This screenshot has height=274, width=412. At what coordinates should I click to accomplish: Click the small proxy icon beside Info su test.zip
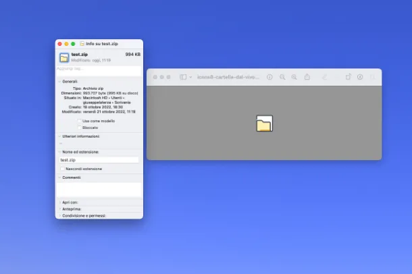82,44
